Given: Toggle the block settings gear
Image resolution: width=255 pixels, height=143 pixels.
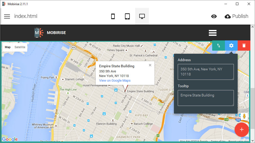Looking at the screenshot, I should (x=231, y=46).
